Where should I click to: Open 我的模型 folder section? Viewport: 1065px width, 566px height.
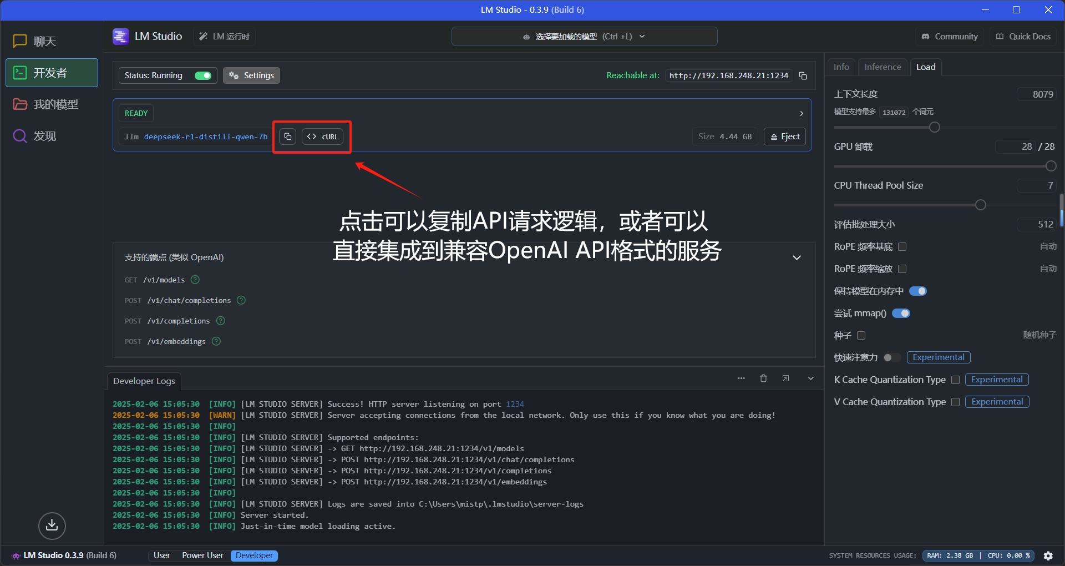[x=52, y=104]
